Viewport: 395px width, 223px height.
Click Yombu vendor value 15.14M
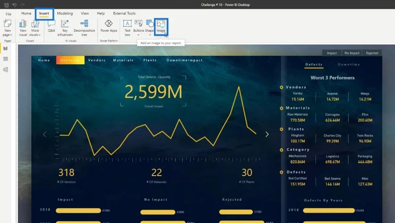(298, 99)
